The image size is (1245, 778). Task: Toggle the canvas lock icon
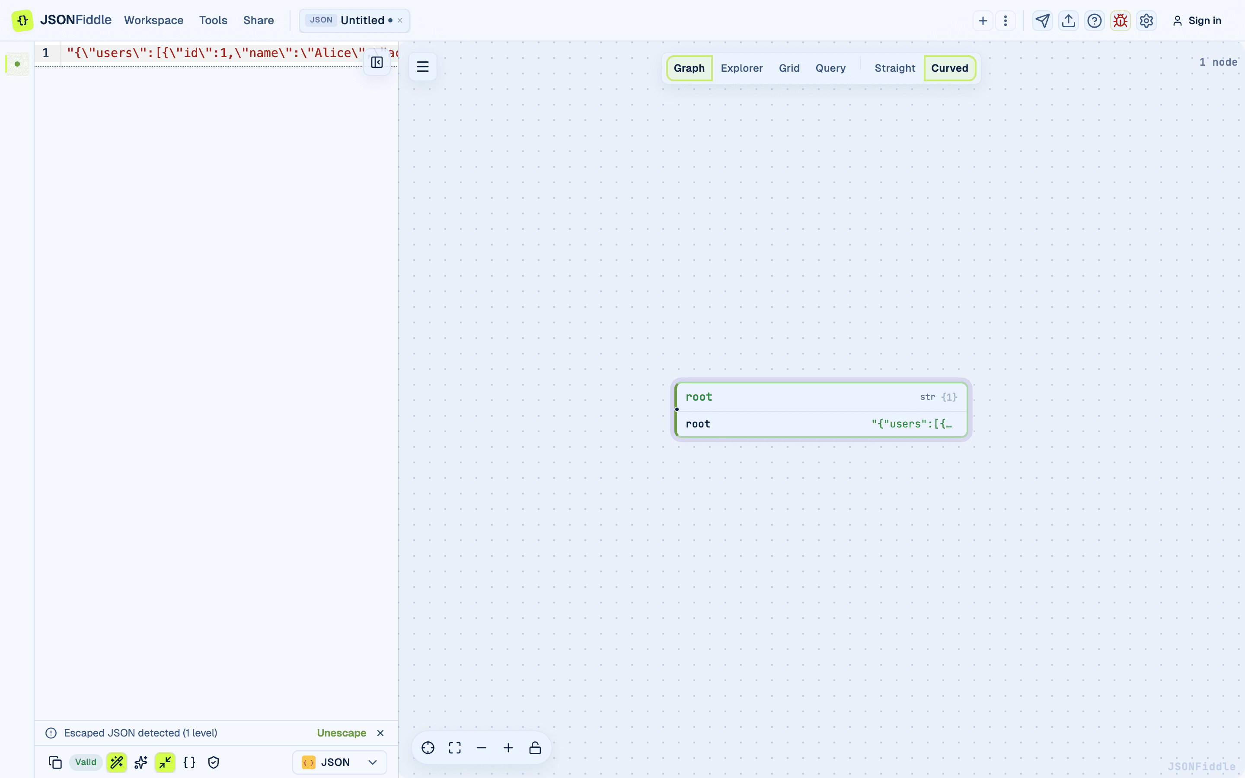[x=535, y=748]
